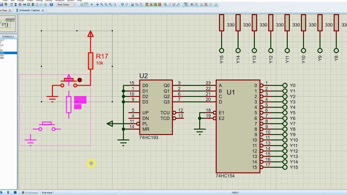Screen dimensions: 347x195
Task: Click the Redo arrow icon
Action: (127, 5)
